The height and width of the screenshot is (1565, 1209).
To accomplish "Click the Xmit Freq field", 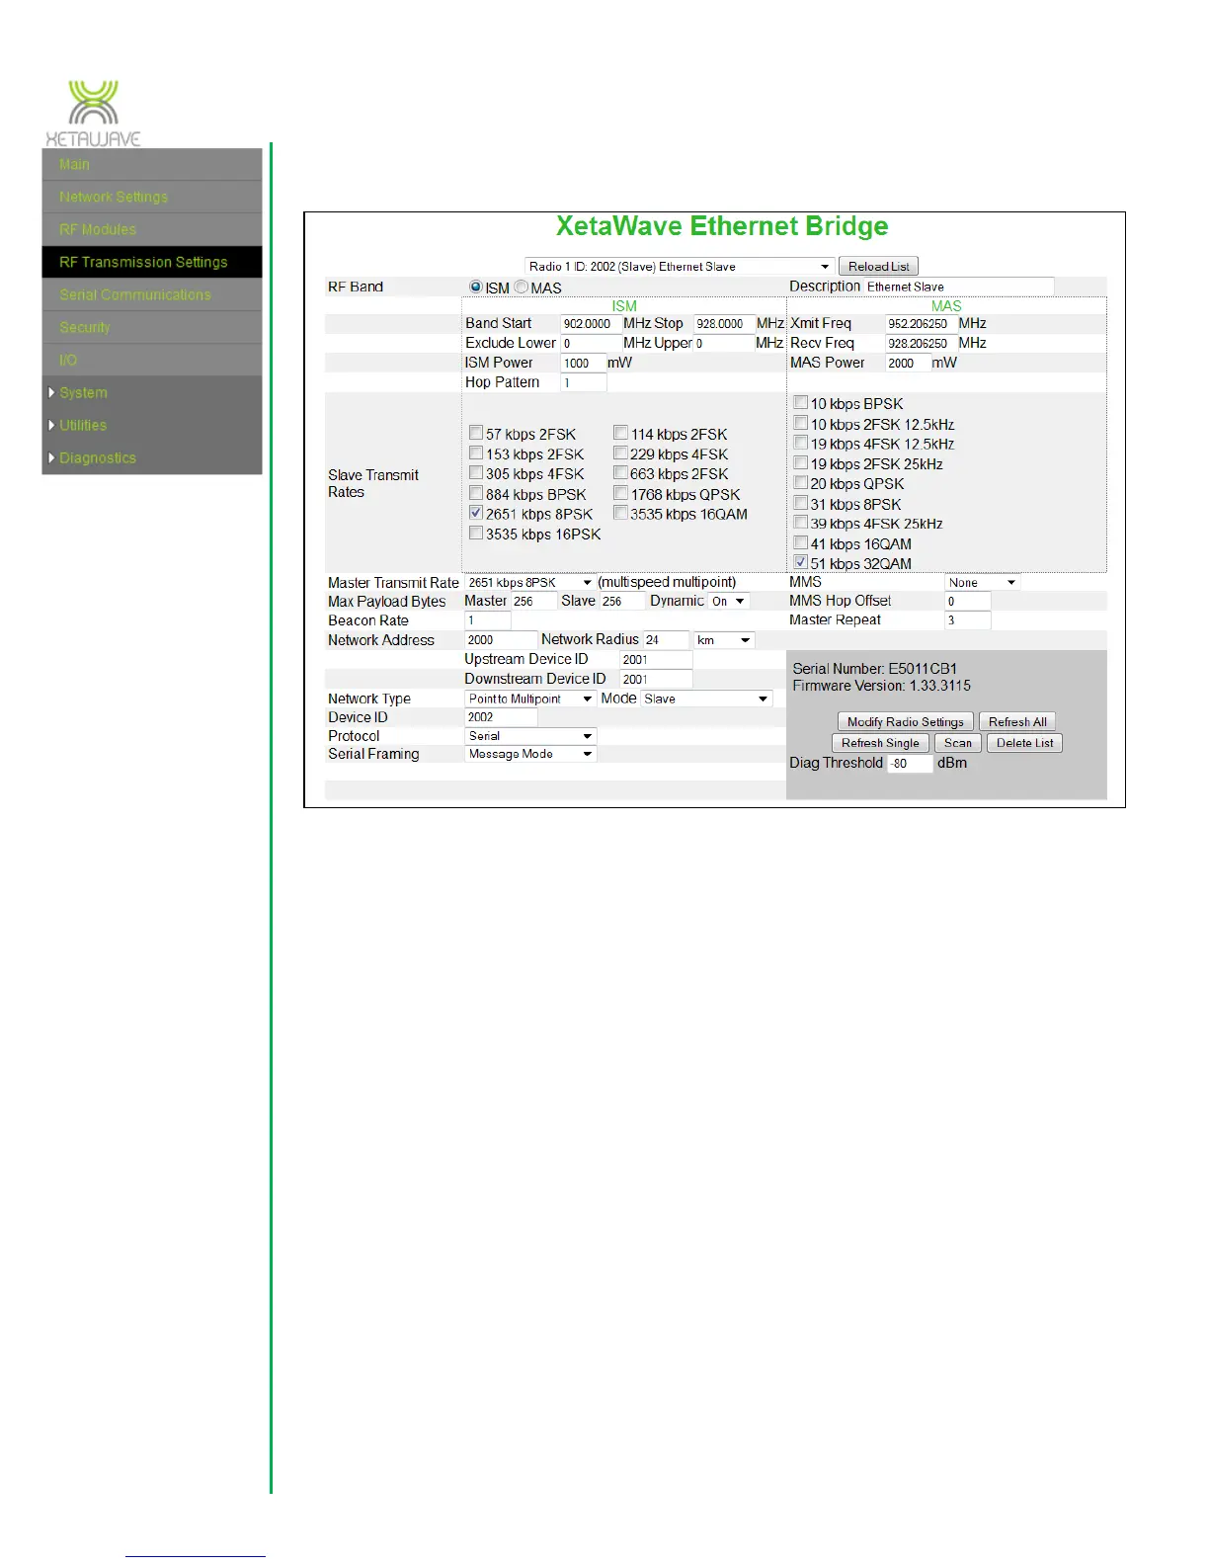I will point(920,324).
